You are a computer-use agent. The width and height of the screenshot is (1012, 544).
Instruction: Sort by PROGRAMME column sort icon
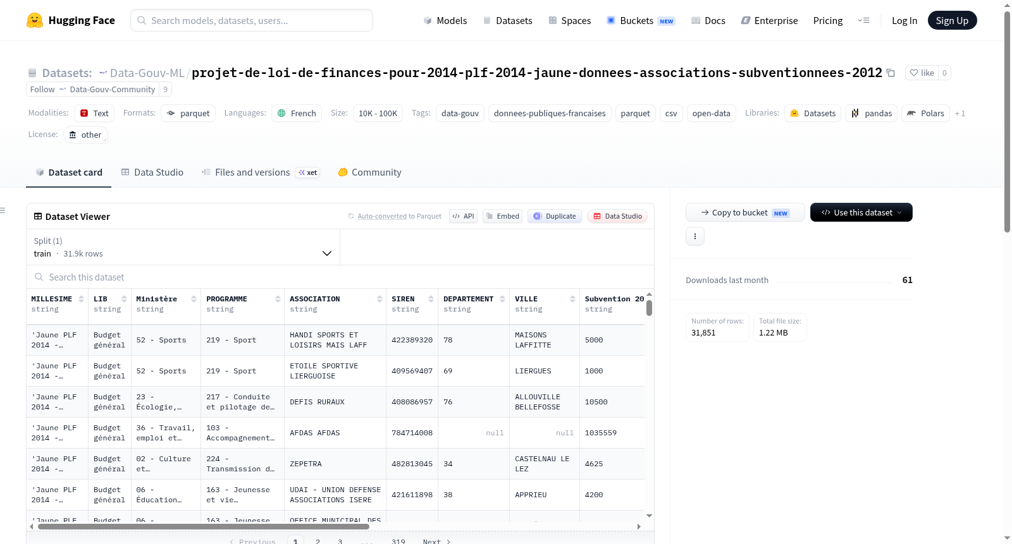(x=278, y=299)
